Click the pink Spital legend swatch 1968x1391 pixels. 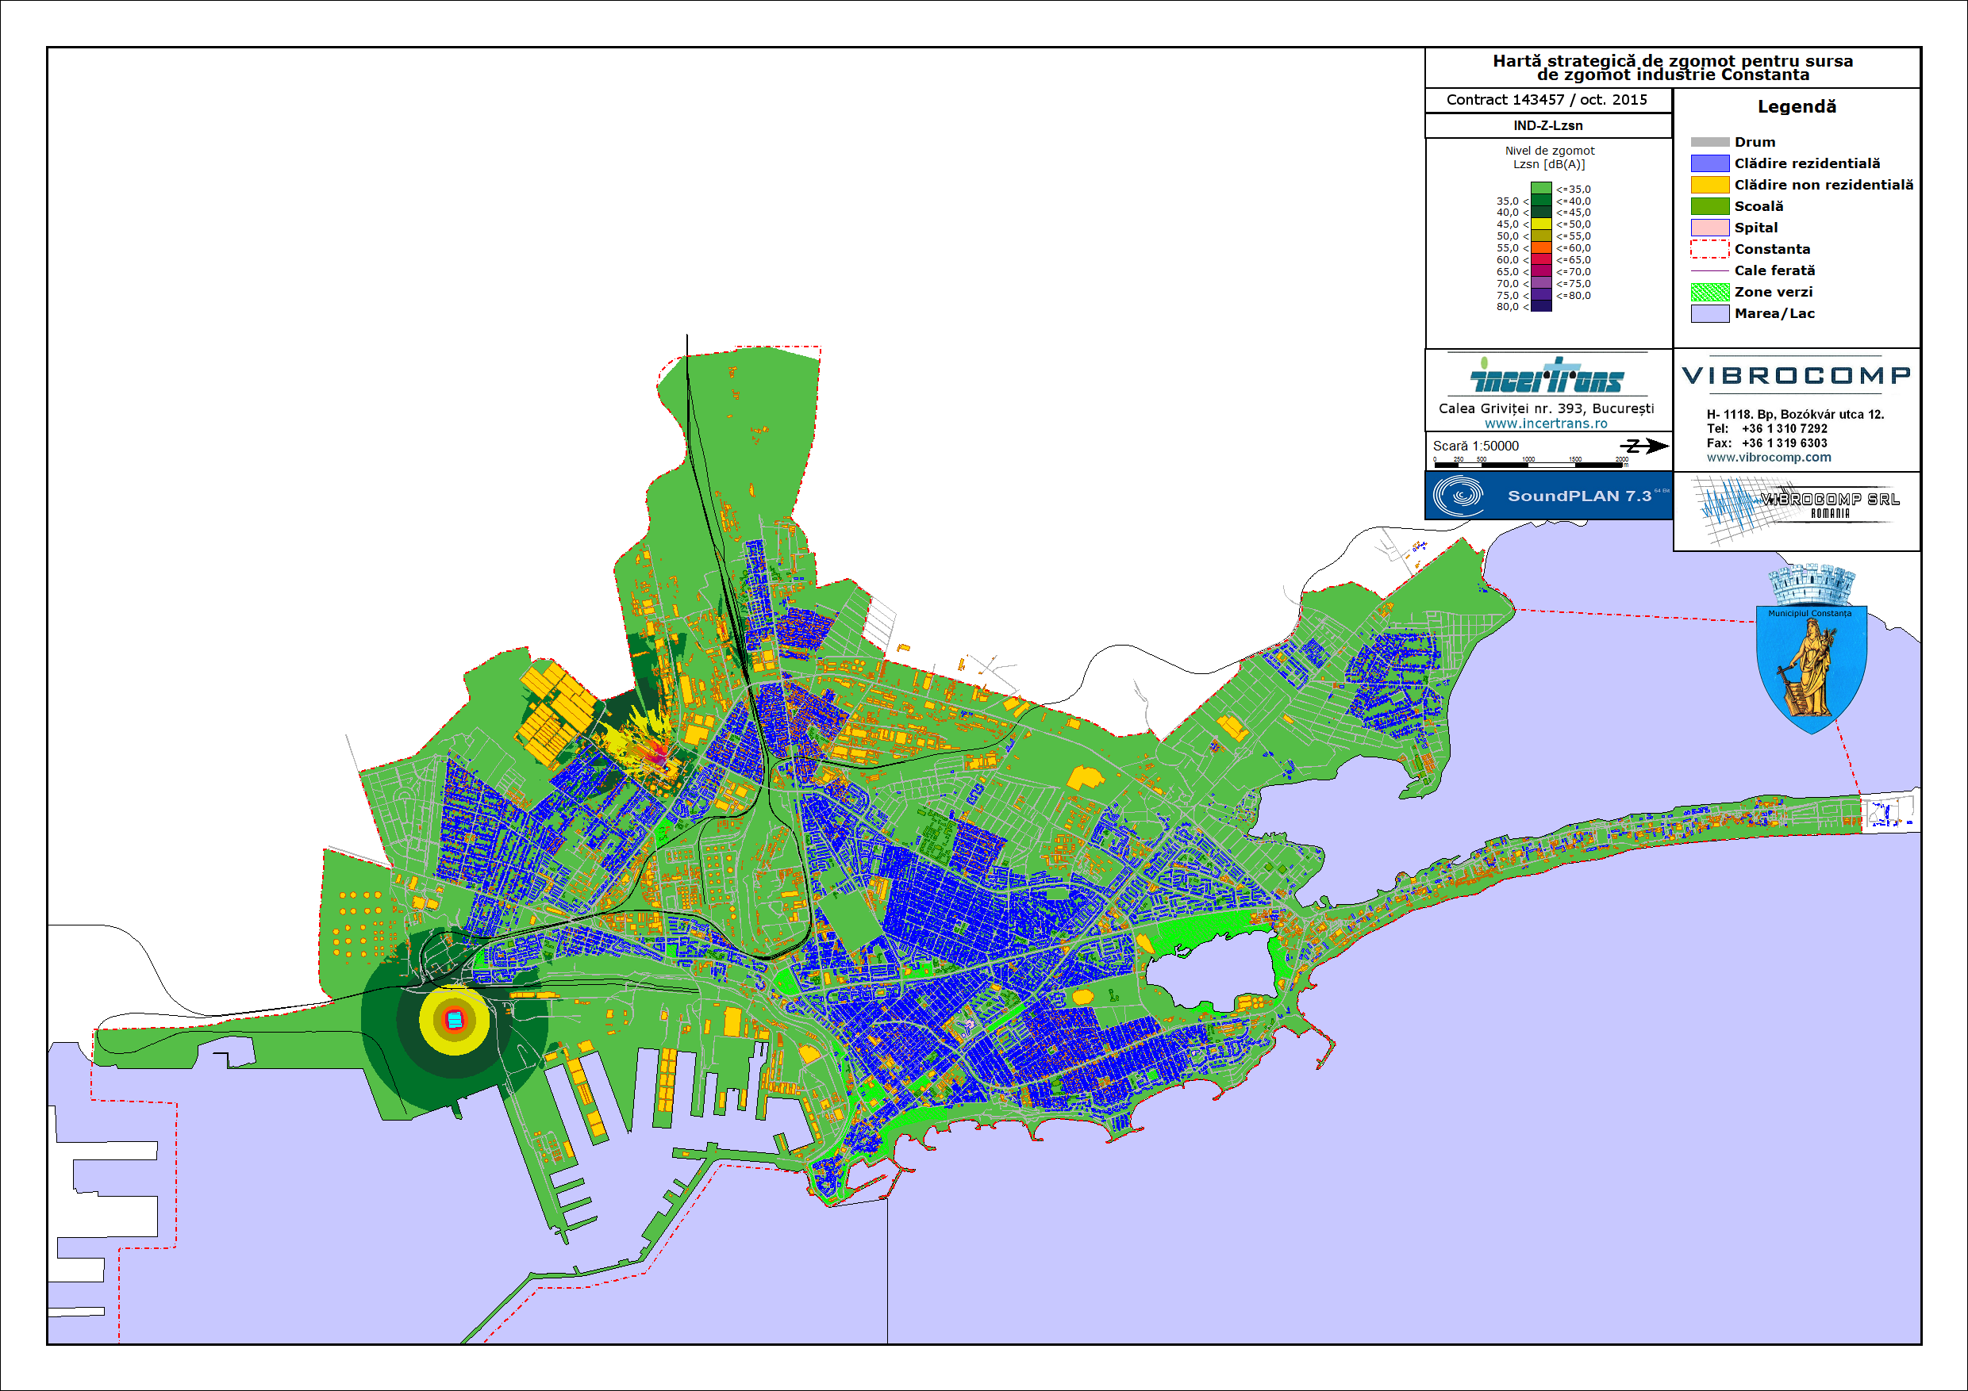point(1709,228)
